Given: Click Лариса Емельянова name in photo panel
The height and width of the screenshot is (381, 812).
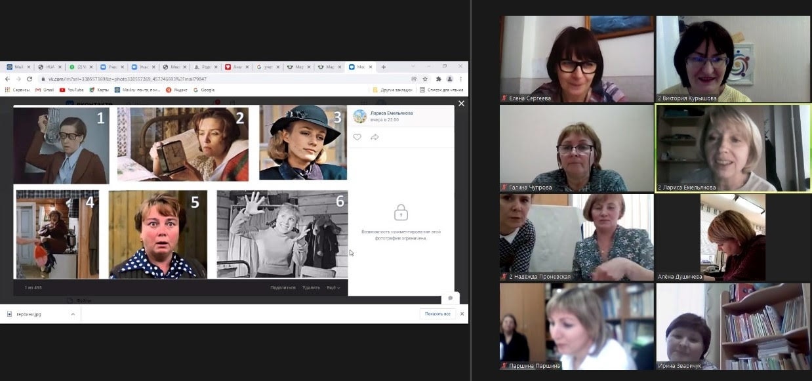Looking at the screenshot, I should (392, 113).
